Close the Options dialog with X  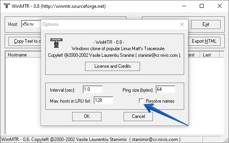(182, 24)
